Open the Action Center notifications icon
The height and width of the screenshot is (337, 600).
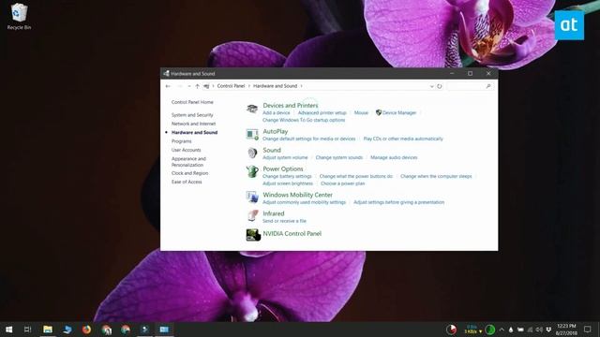pos(588,330)
